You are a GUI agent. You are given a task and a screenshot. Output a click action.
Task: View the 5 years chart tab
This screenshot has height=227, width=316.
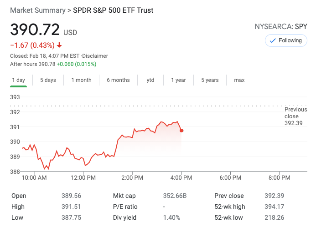click(x=210, y=80)
